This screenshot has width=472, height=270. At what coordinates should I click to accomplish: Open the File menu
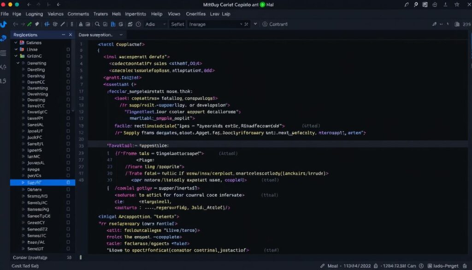coord(5,14)
